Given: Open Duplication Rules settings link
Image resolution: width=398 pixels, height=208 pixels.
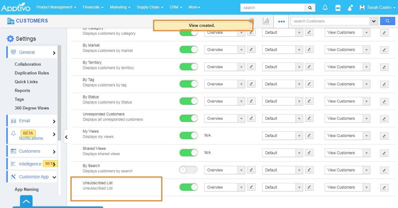Looking at the screenshot, I should [32, 73].
